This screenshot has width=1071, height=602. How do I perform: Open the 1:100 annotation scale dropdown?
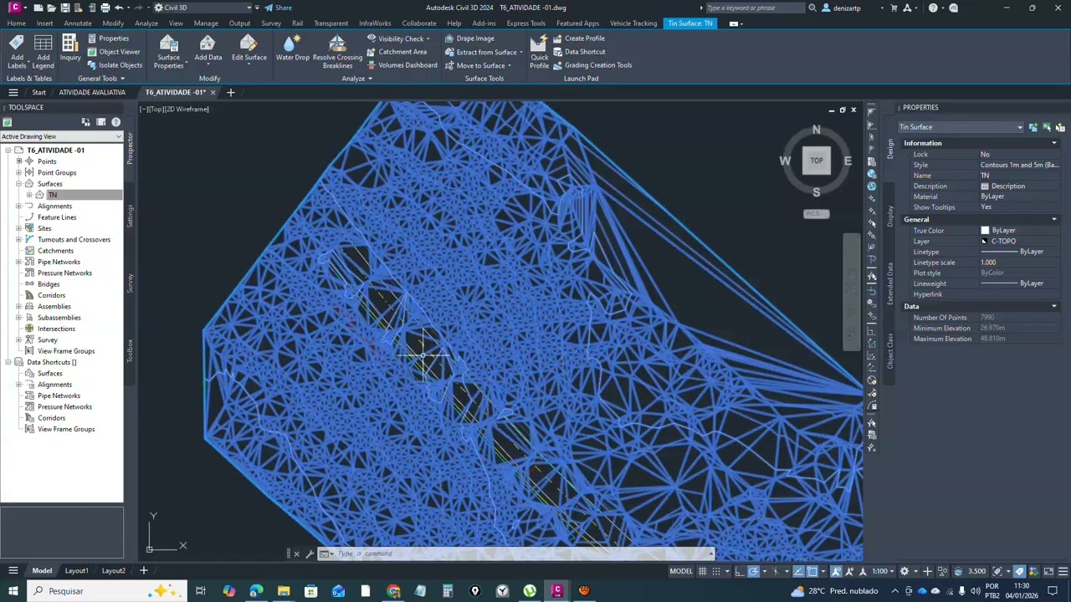tap(883, 571)
